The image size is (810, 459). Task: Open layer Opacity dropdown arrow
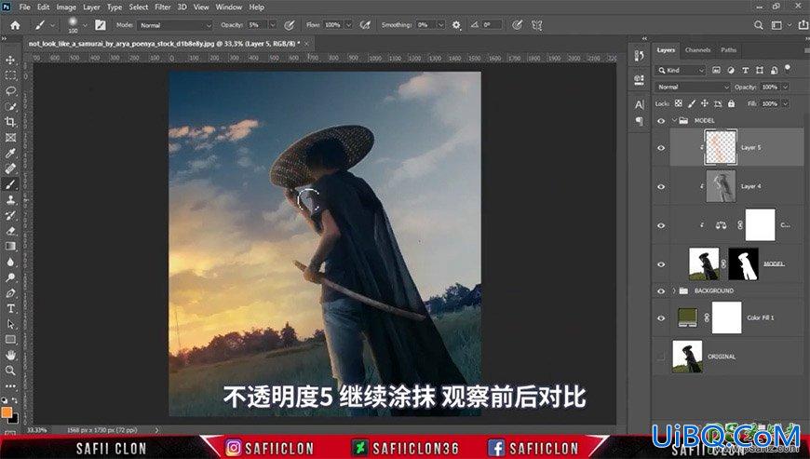(785, 88)
